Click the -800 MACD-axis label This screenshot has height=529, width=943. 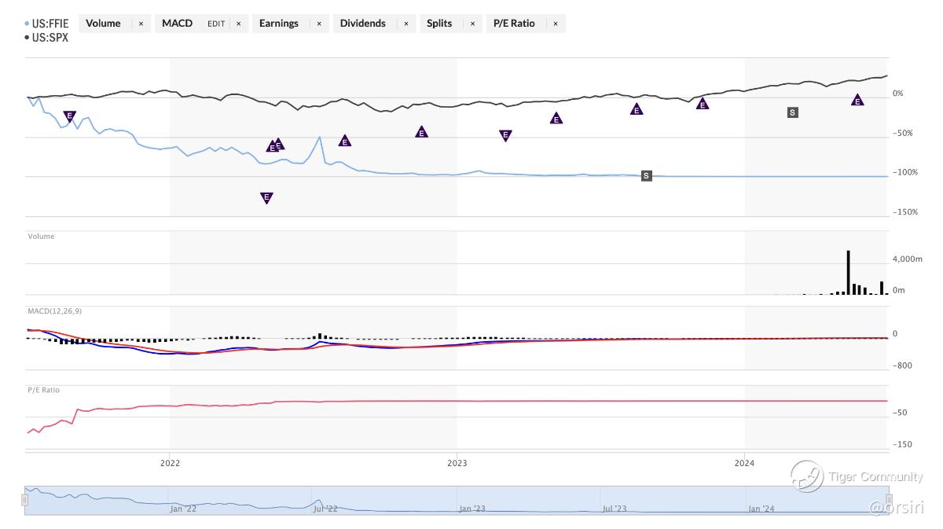tap(902, 366)
